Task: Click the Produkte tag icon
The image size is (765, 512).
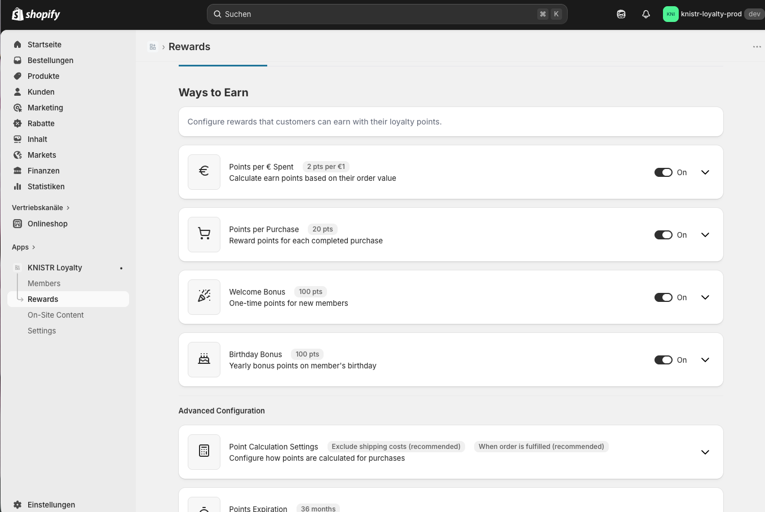Action: [x=17, y=76]
